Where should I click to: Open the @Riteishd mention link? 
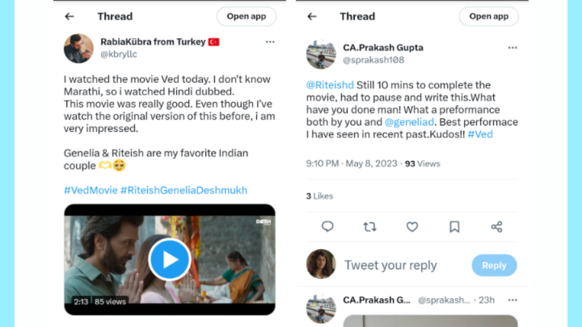click(x=330, y=85)
